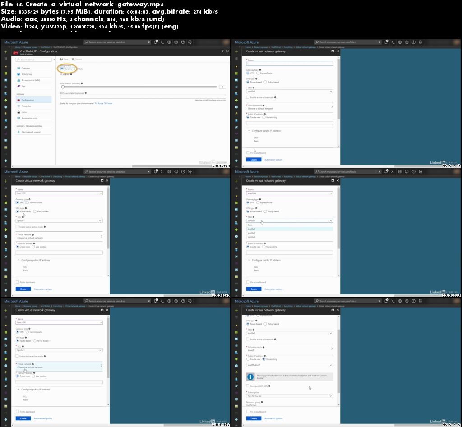Open notifications bell in the 00:00:50 frame
The width and height of the screenshot is (462, 427).
(x=156, y=42)
